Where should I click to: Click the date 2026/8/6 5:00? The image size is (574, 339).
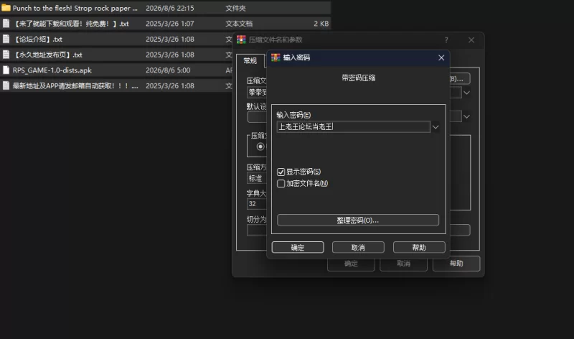tap(168, 70)
